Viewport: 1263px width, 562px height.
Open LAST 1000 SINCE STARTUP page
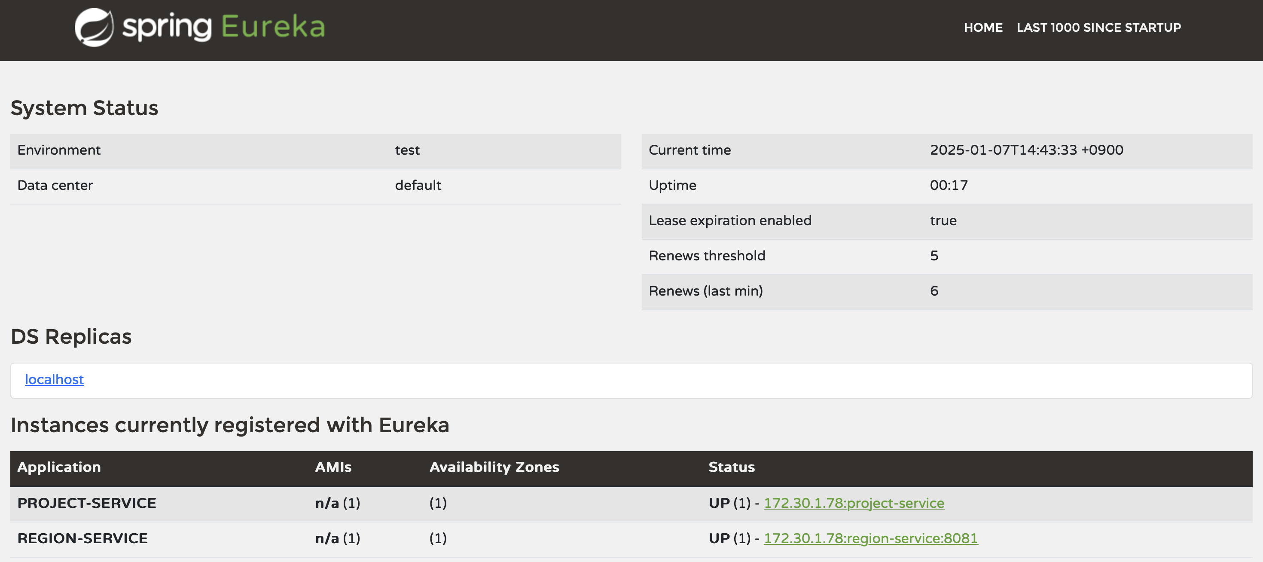coord(1099,27)
